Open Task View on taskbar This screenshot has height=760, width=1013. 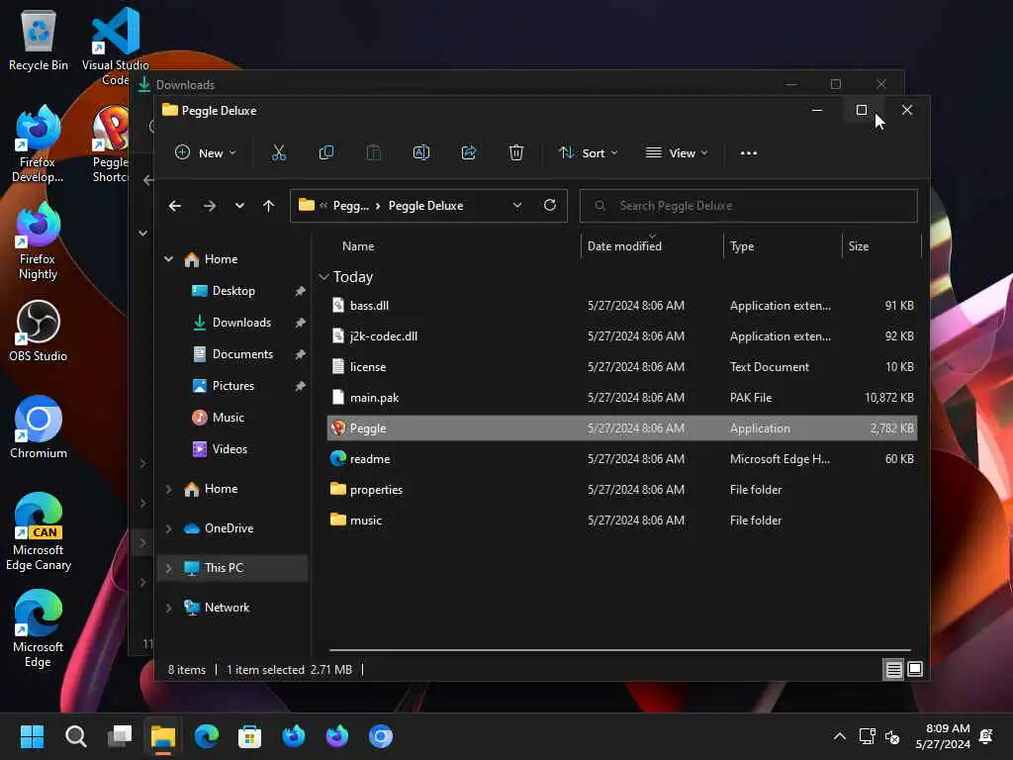[120, 736]
